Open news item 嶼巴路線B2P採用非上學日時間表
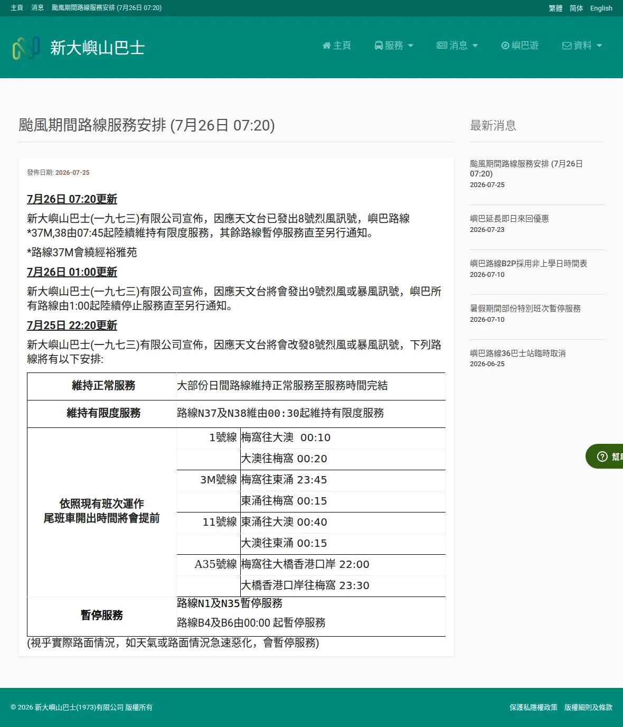 528,263
